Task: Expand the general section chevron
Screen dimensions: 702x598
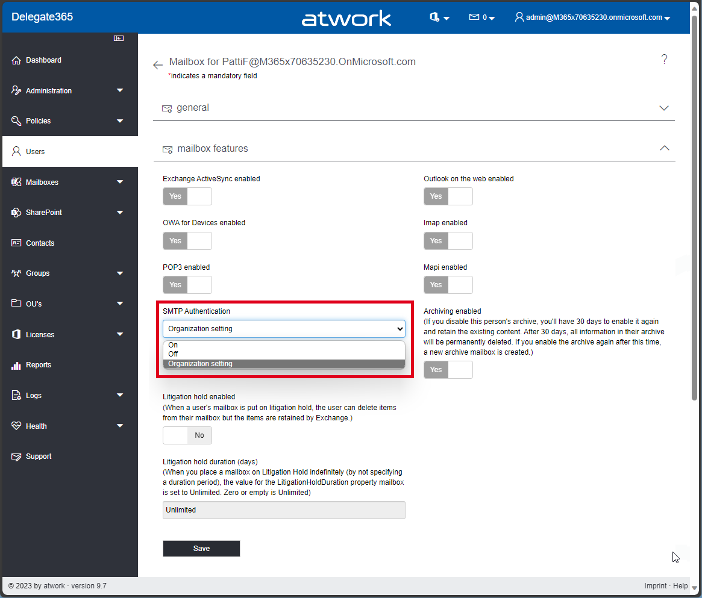Action: (x=664, y=108)
